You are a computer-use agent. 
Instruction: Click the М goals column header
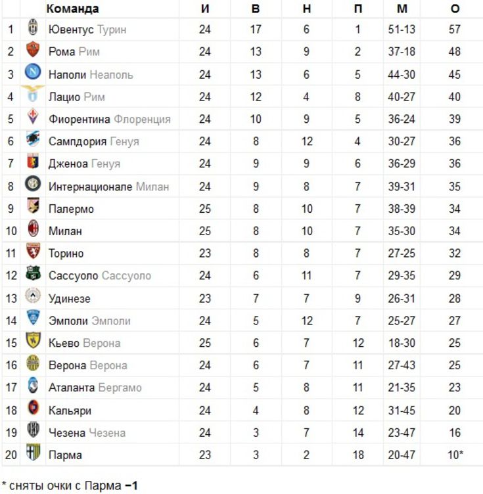(x=402, y=9)
